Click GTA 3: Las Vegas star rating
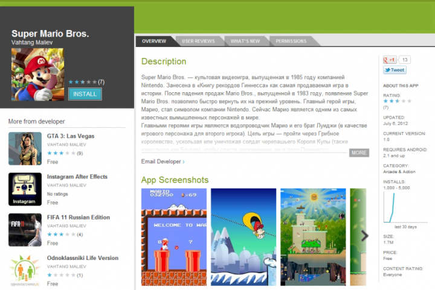The width and height of the screenshot is (435, 290). [x=61, y=153]
